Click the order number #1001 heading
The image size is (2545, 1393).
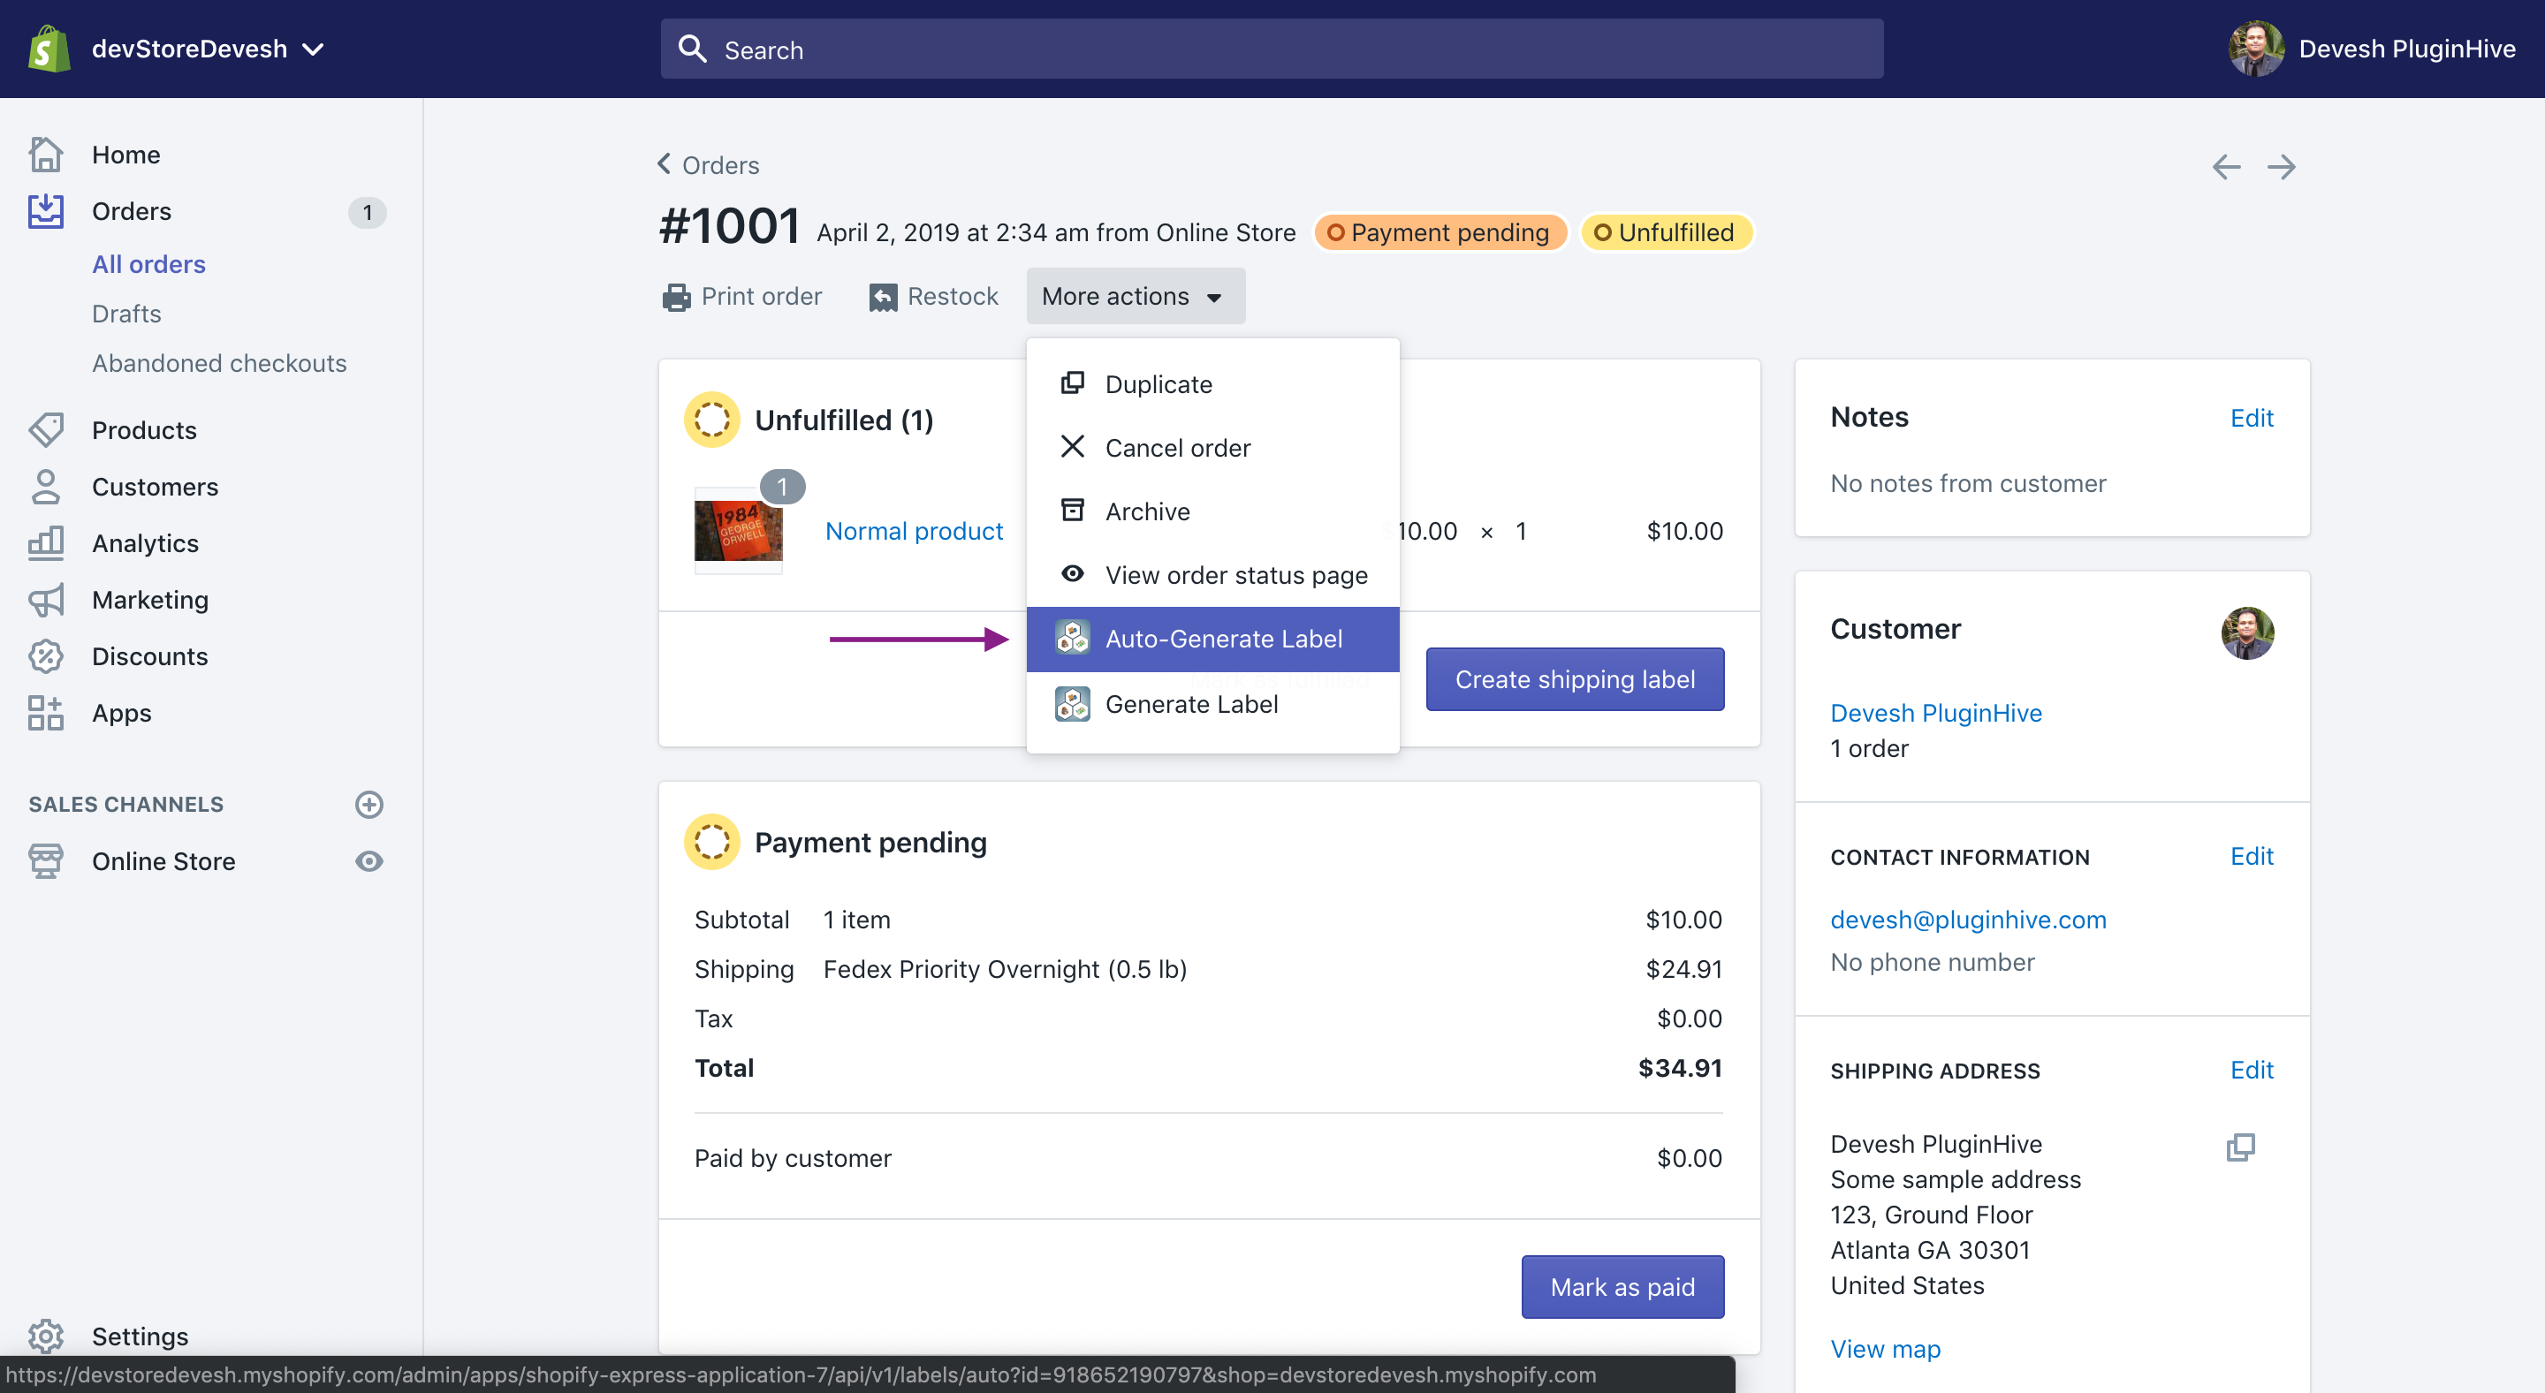click(x=729, y=226)
